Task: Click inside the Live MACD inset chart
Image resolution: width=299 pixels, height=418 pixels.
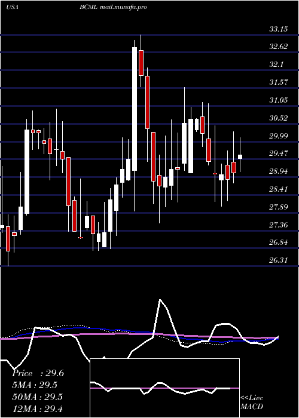Action: [x=164, y=388]
